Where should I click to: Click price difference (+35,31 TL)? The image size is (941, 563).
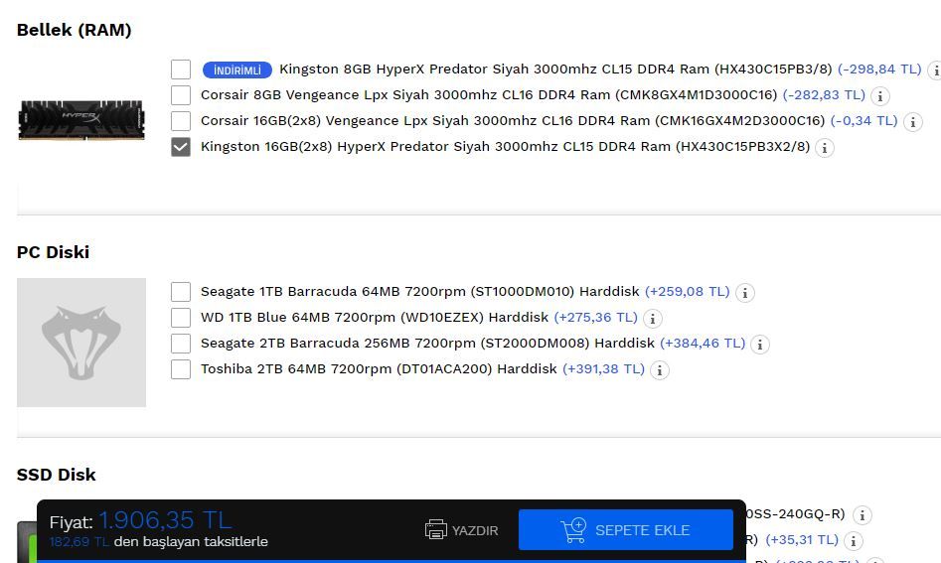(x=802, y=539)
